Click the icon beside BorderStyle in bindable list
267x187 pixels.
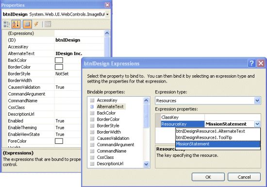[x=92, y=126]
